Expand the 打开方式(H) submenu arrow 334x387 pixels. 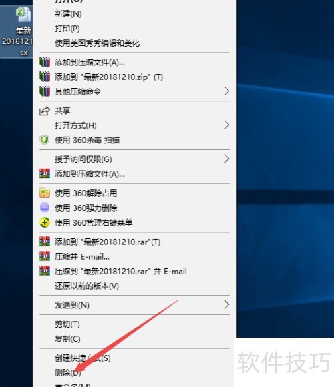(x=226, y=125)
